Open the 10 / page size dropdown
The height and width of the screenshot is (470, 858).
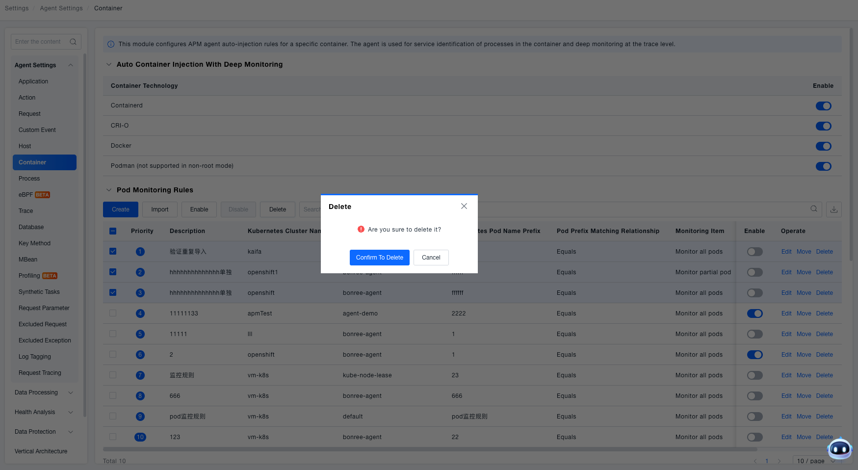click(x=816, y=461)
